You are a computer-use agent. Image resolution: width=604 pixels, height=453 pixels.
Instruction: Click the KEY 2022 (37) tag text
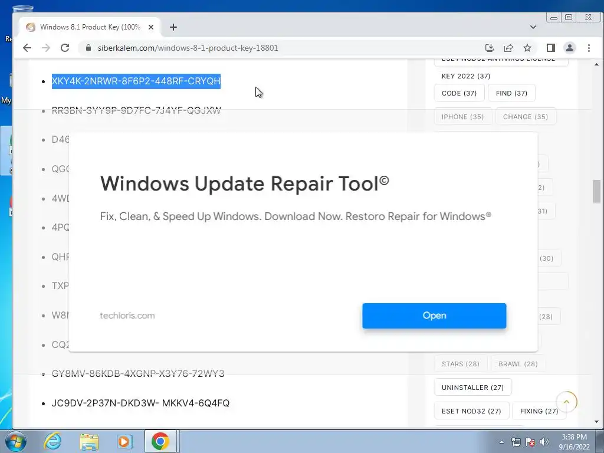point(466,76)
